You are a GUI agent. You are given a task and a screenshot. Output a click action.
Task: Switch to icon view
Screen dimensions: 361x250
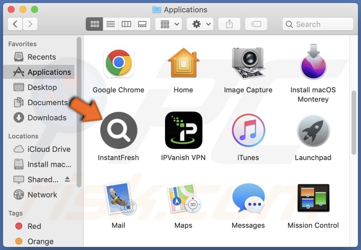(95, 24)
